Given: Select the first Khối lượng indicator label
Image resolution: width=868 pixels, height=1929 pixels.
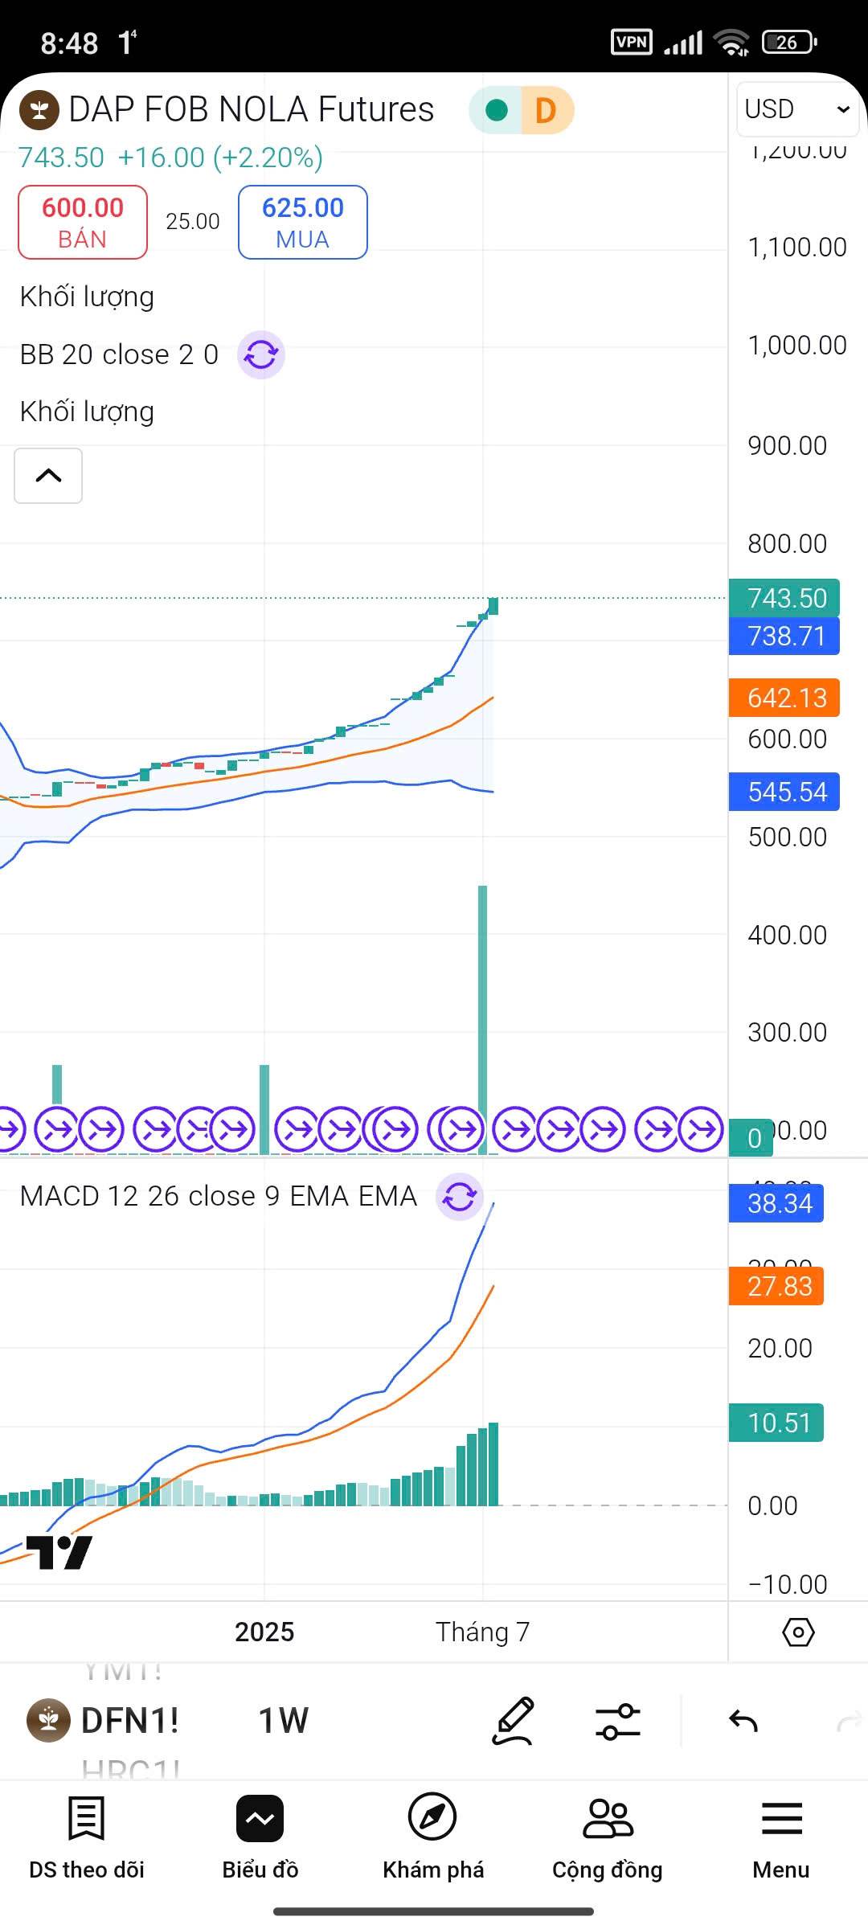Looking at the screenshot, I should point(87,297).
